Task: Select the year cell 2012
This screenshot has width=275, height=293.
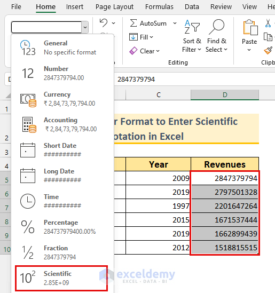Action: (x=159, y=247)
